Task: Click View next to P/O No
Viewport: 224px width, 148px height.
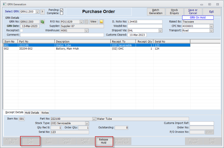Action: tap(93, 22)
